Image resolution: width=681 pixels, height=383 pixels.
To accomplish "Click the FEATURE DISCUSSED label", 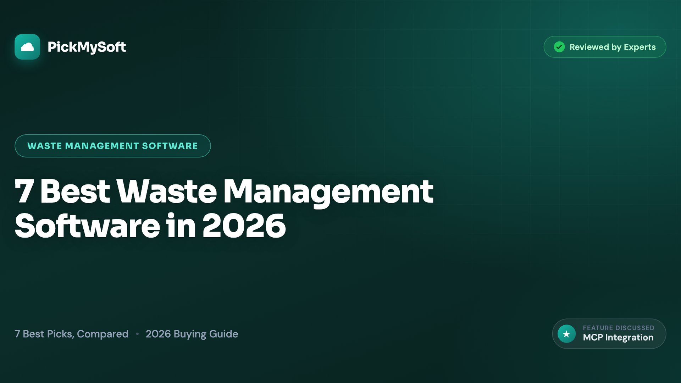I will coord(619,328).
